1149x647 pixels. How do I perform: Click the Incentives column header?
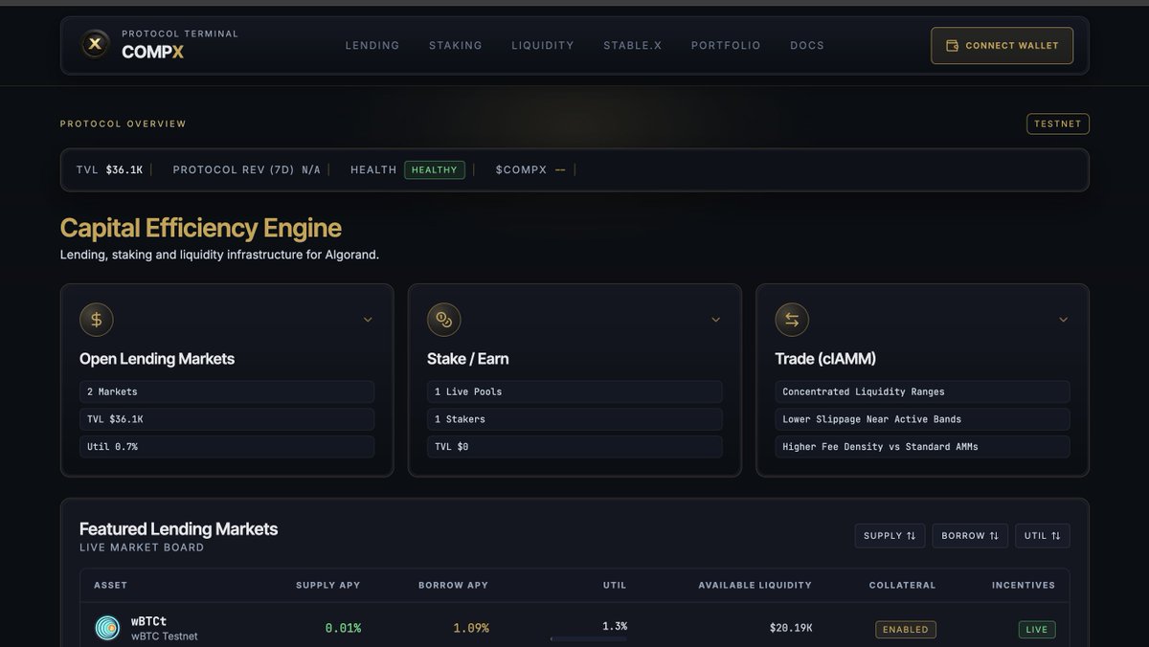(x=1024, y=585)
